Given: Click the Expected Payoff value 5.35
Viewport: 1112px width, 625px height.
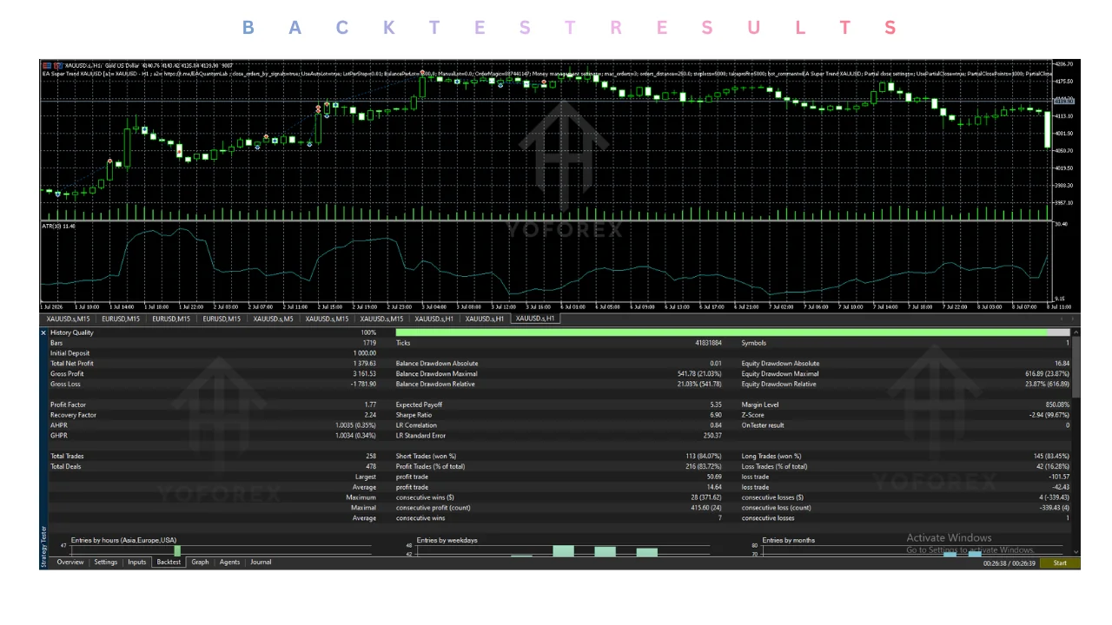Looking at the screenshot, I should [717, 405].
